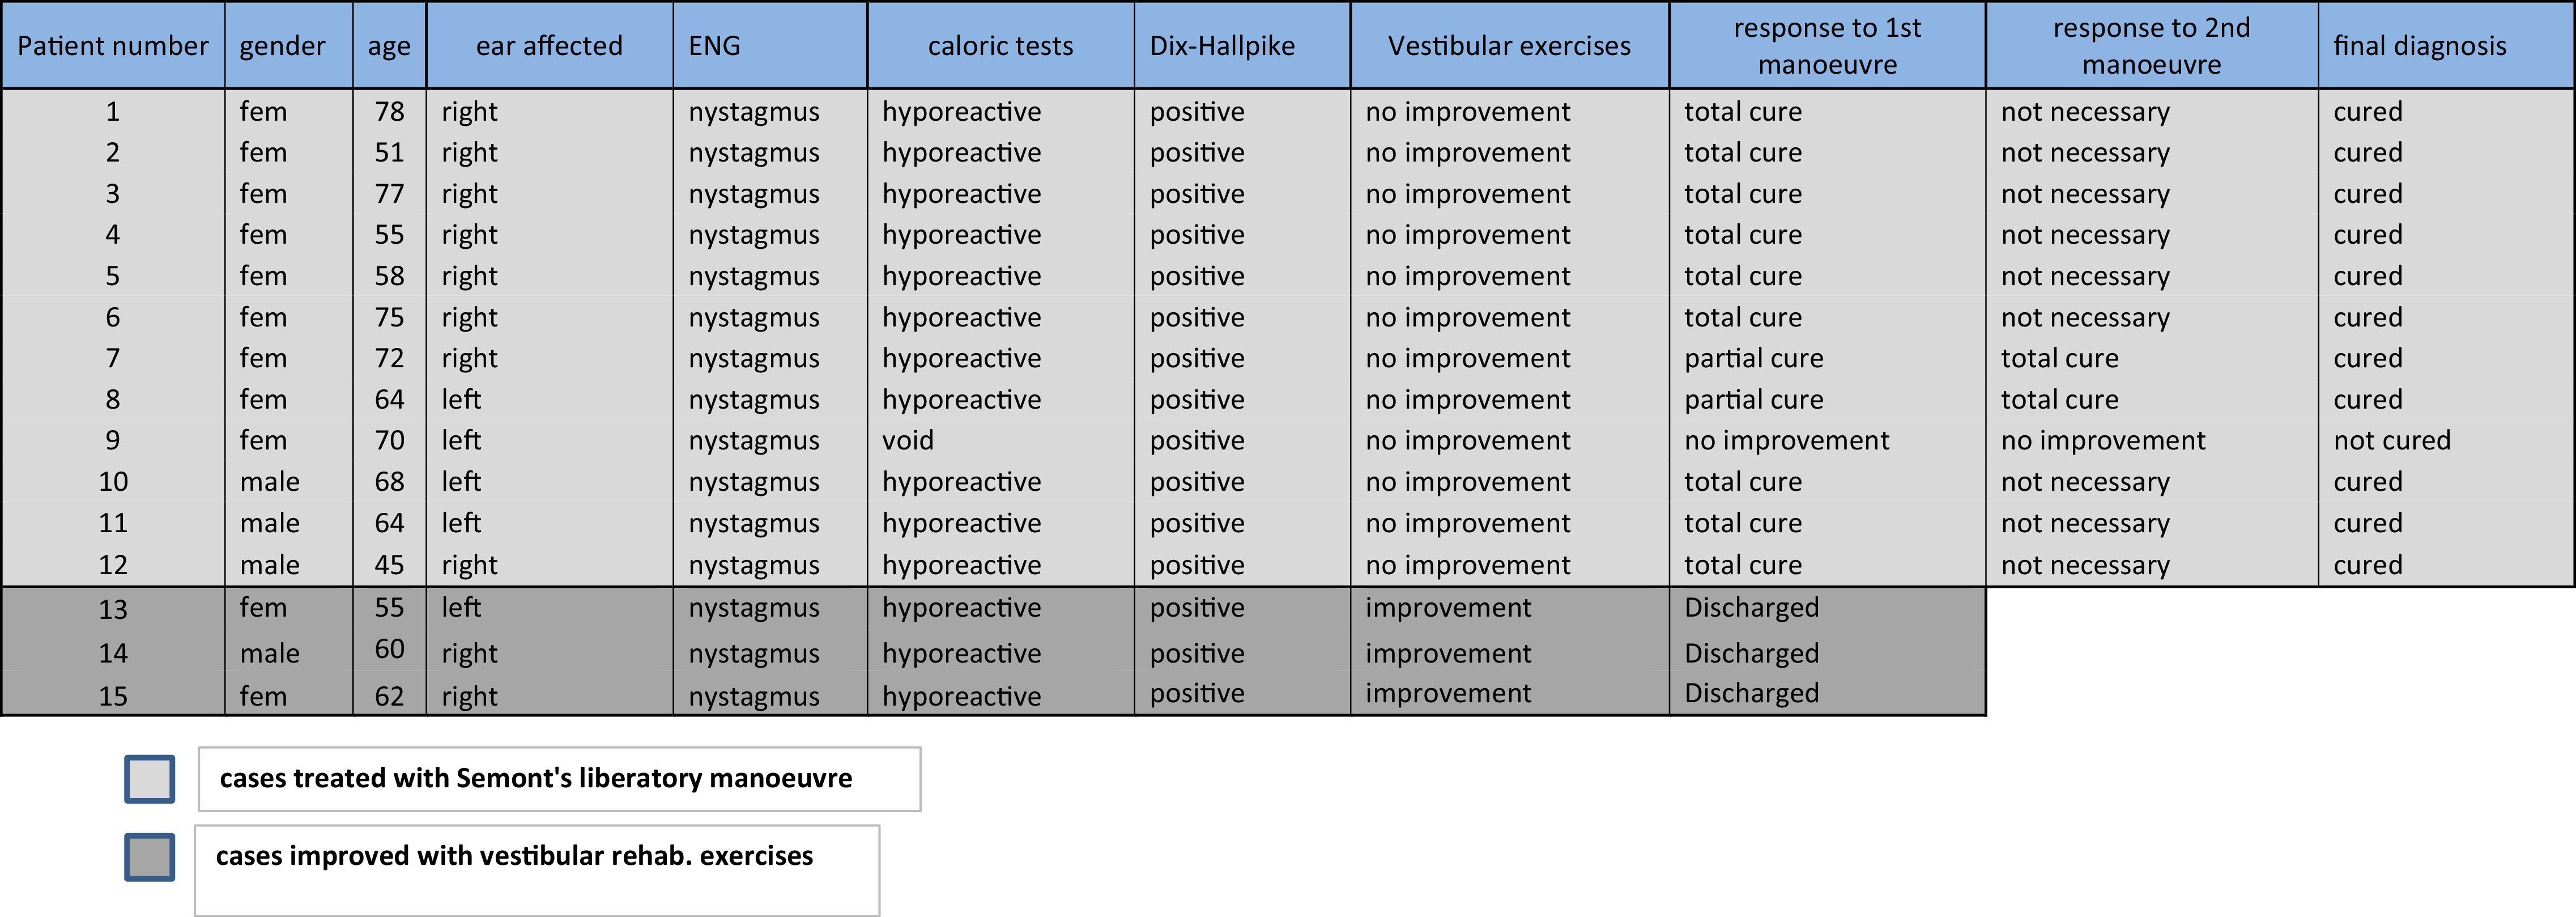Click the light gray Semont's manoeuvre legend swatch
The height and width of the screenshot is (917, 2576).
[150, 779]
